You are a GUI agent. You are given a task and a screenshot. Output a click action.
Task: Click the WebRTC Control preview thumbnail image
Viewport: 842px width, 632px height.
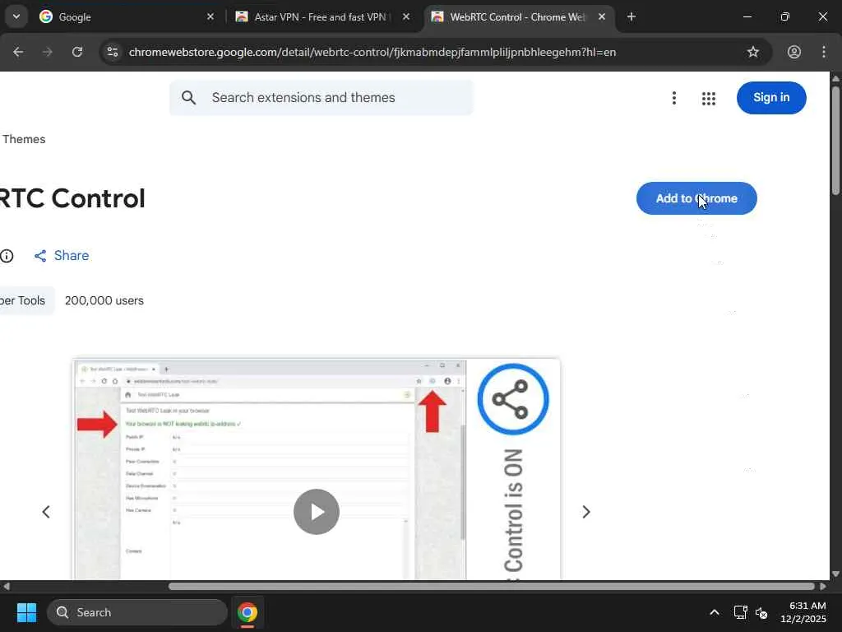click(317, 468)
